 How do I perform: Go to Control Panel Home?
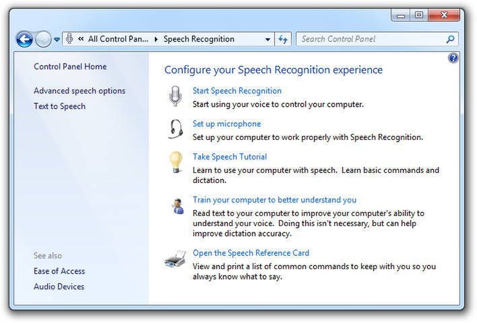coord(70,67)
